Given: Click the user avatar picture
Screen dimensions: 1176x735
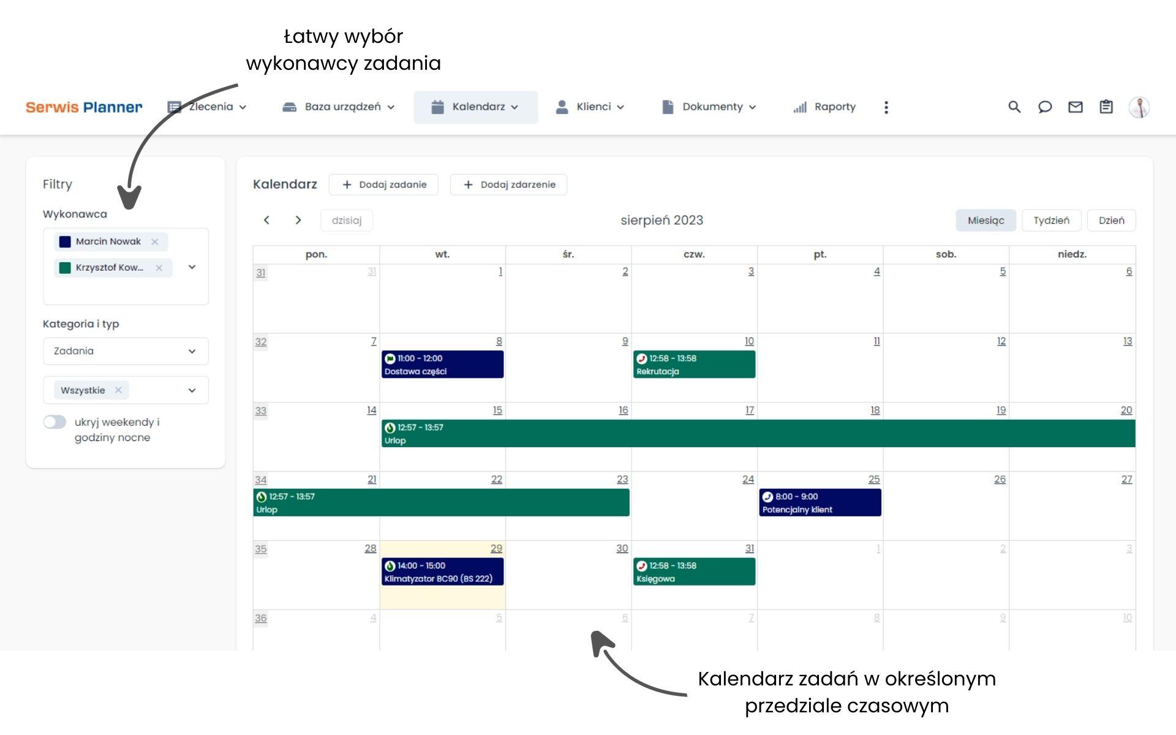Looking at the screenshot, I should point(1139,107).
